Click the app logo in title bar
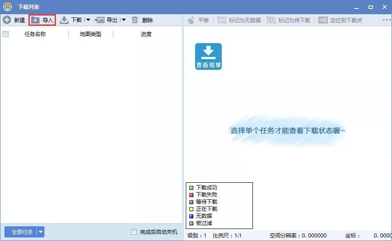This screenshot has height=241, width=392. tap(8, 7)
